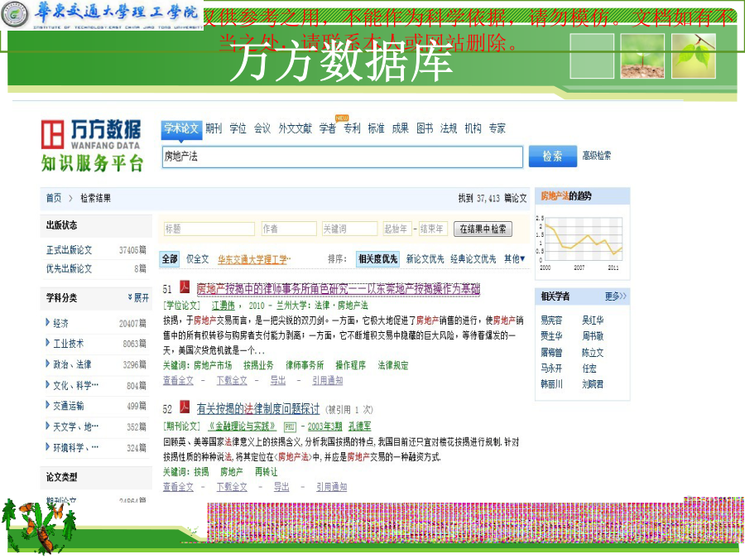Switch to the 期刊 tab
745x559 pixels.
(214, 128)
